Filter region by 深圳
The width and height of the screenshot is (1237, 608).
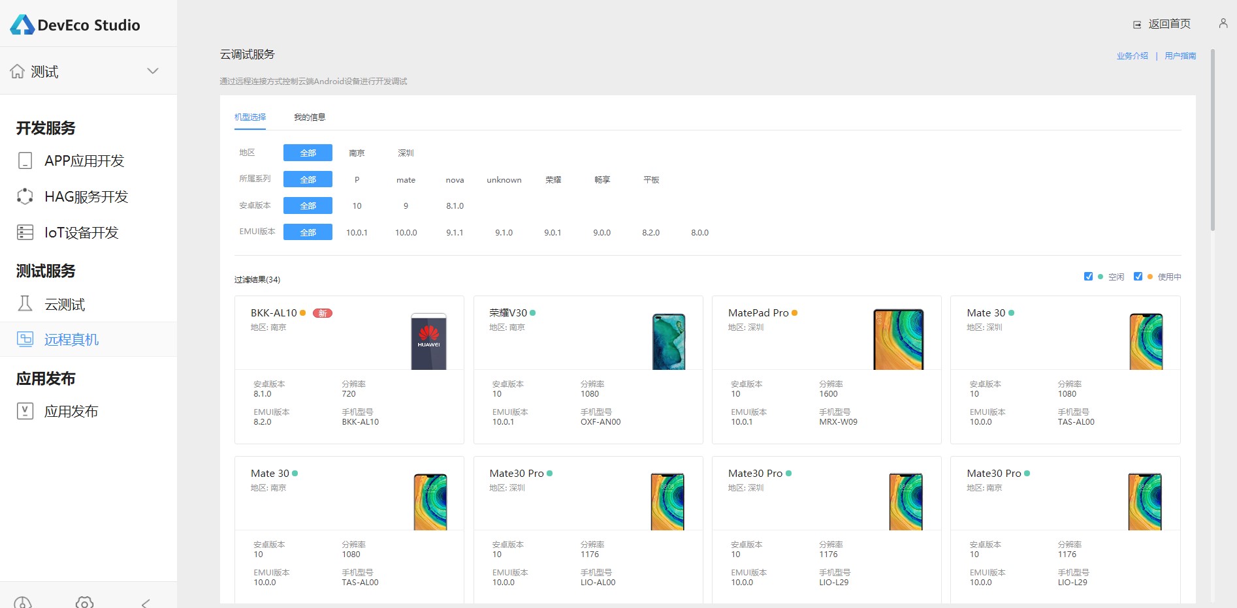(x=406, y=153)
